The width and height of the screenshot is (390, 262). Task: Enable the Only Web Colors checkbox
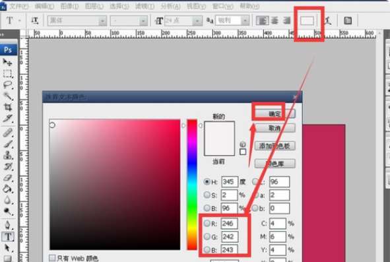pos(52,258)
